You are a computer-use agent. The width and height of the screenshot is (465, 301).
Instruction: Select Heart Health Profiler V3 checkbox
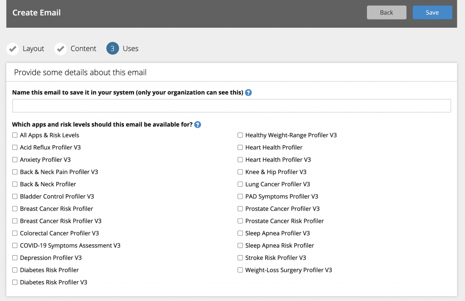tap(240, 159)
